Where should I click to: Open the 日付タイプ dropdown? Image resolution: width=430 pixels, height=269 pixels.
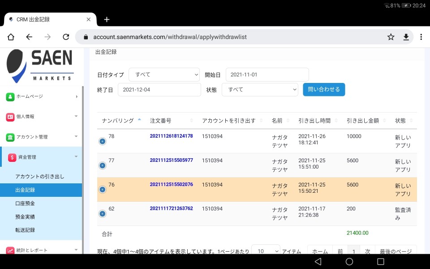(164, 75)
